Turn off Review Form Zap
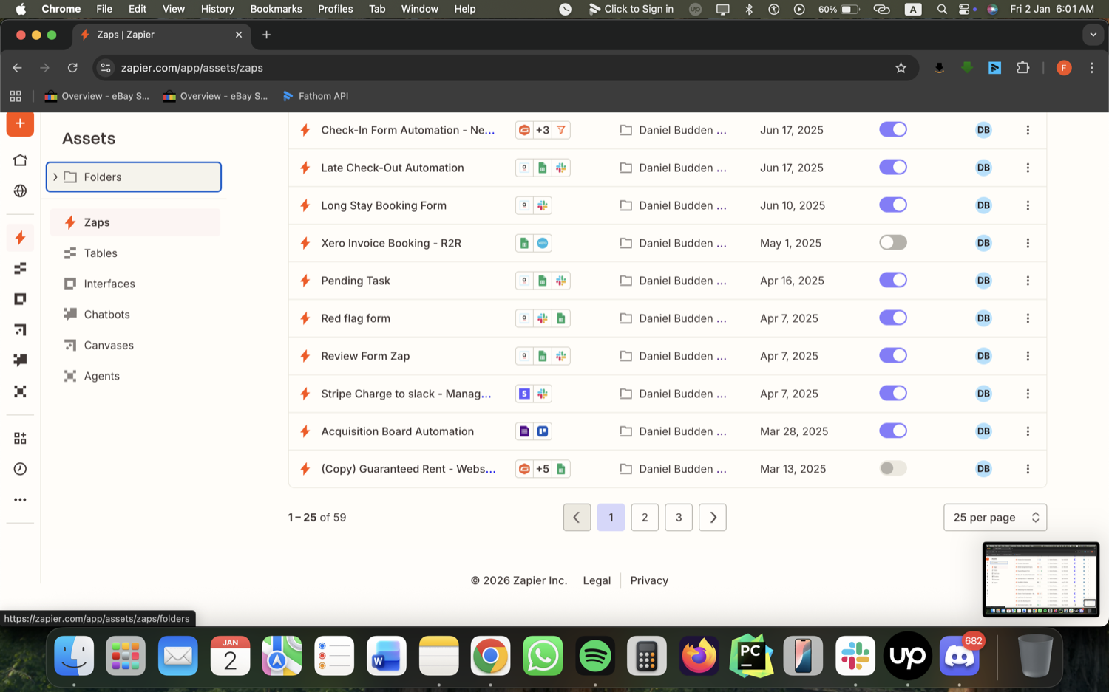The height and width of the screenshot is (692, 1109). coord(893,355)
